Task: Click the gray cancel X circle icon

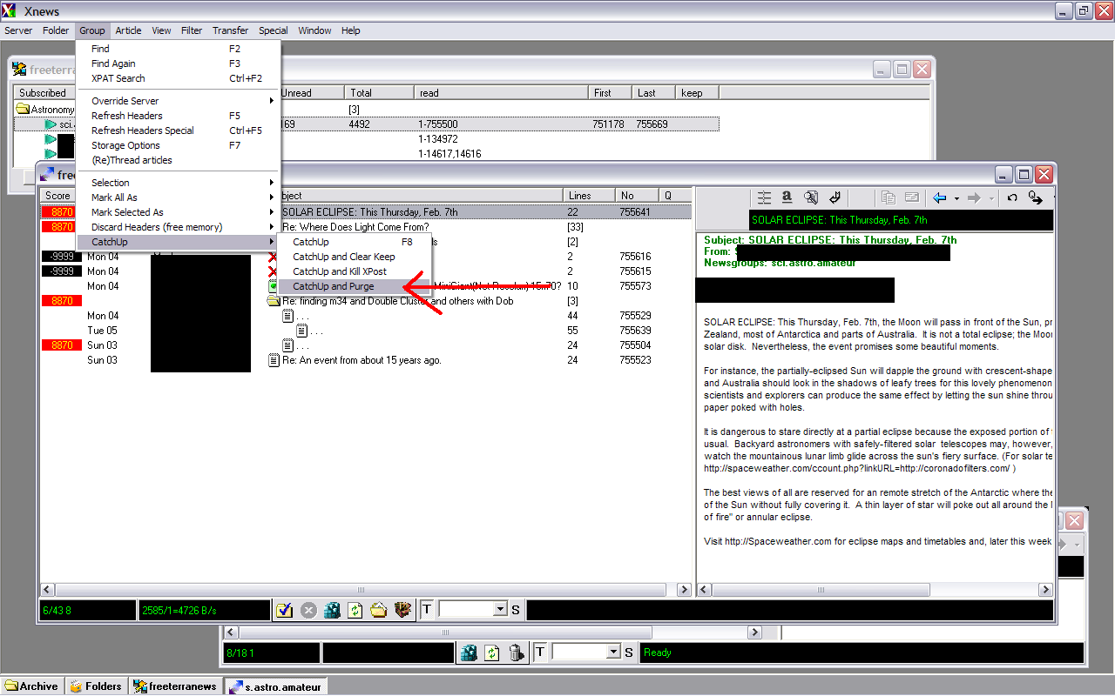Action: 308,610
